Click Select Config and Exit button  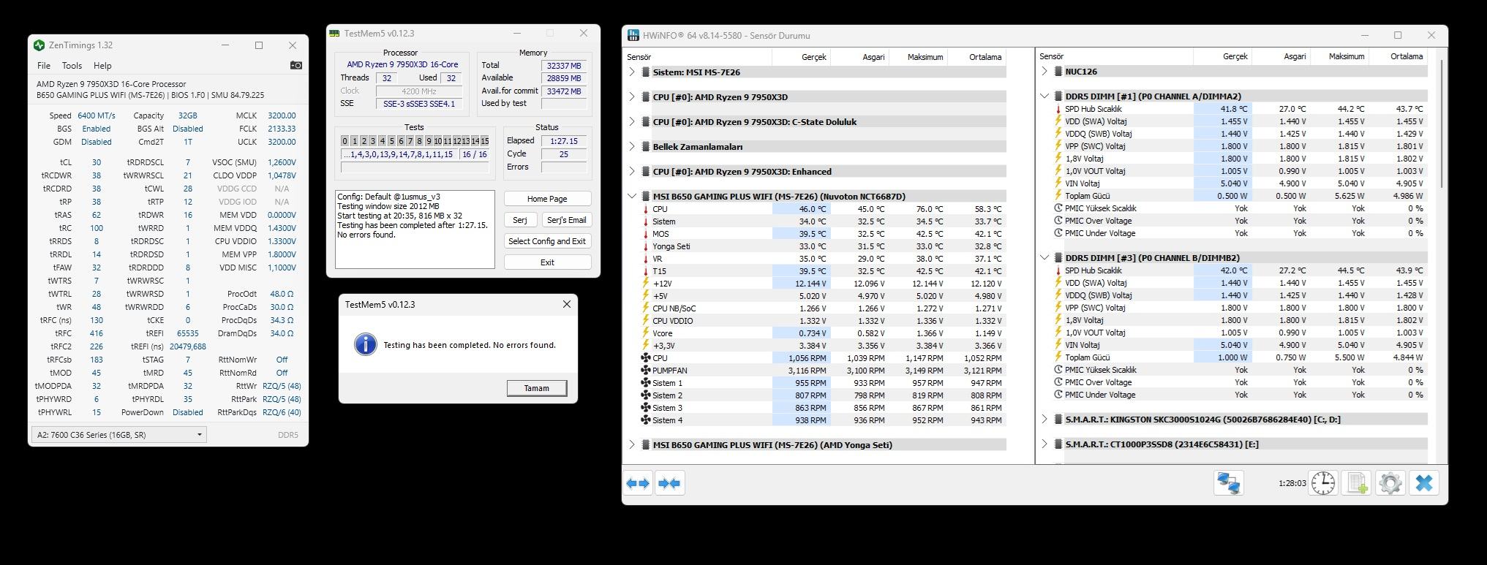(547, 241)
